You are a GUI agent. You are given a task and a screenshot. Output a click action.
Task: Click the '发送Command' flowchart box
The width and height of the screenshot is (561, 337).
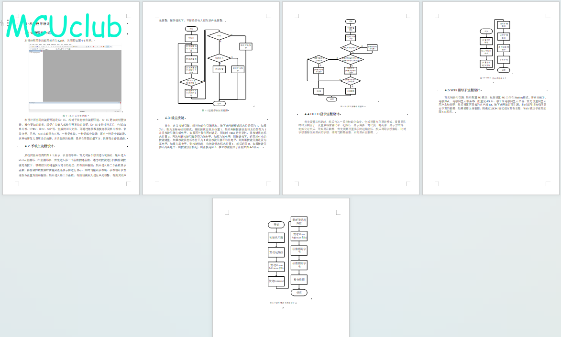pyautogui.click(x=276, y=281)
